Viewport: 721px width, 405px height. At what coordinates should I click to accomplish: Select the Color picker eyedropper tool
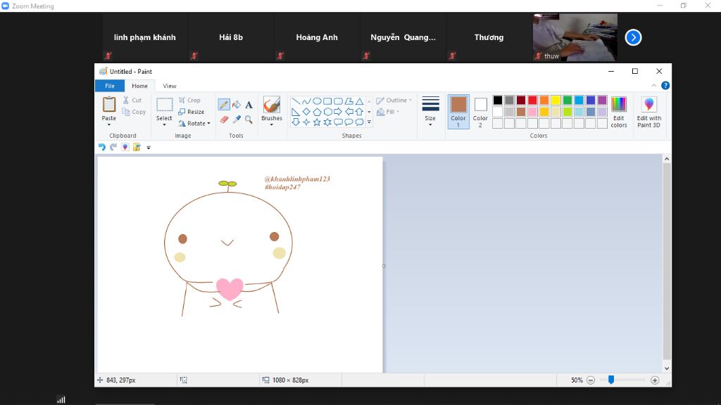[237, 120]
